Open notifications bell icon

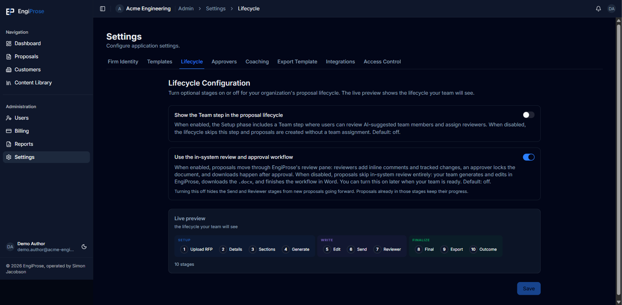coord(599,9)
